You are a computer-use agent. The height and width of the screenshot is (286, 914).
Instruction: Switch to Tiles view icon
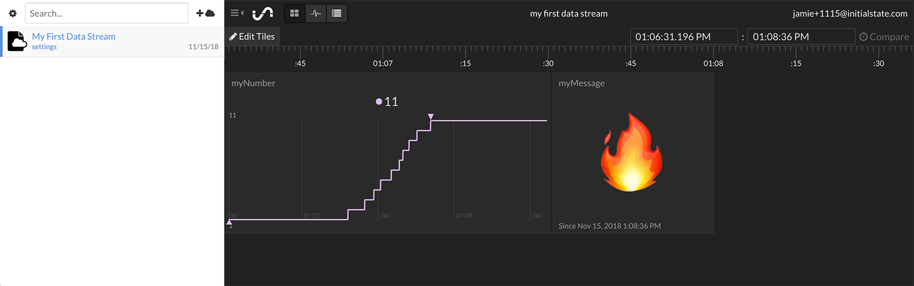pyautogui.click(x=295, y=13)
